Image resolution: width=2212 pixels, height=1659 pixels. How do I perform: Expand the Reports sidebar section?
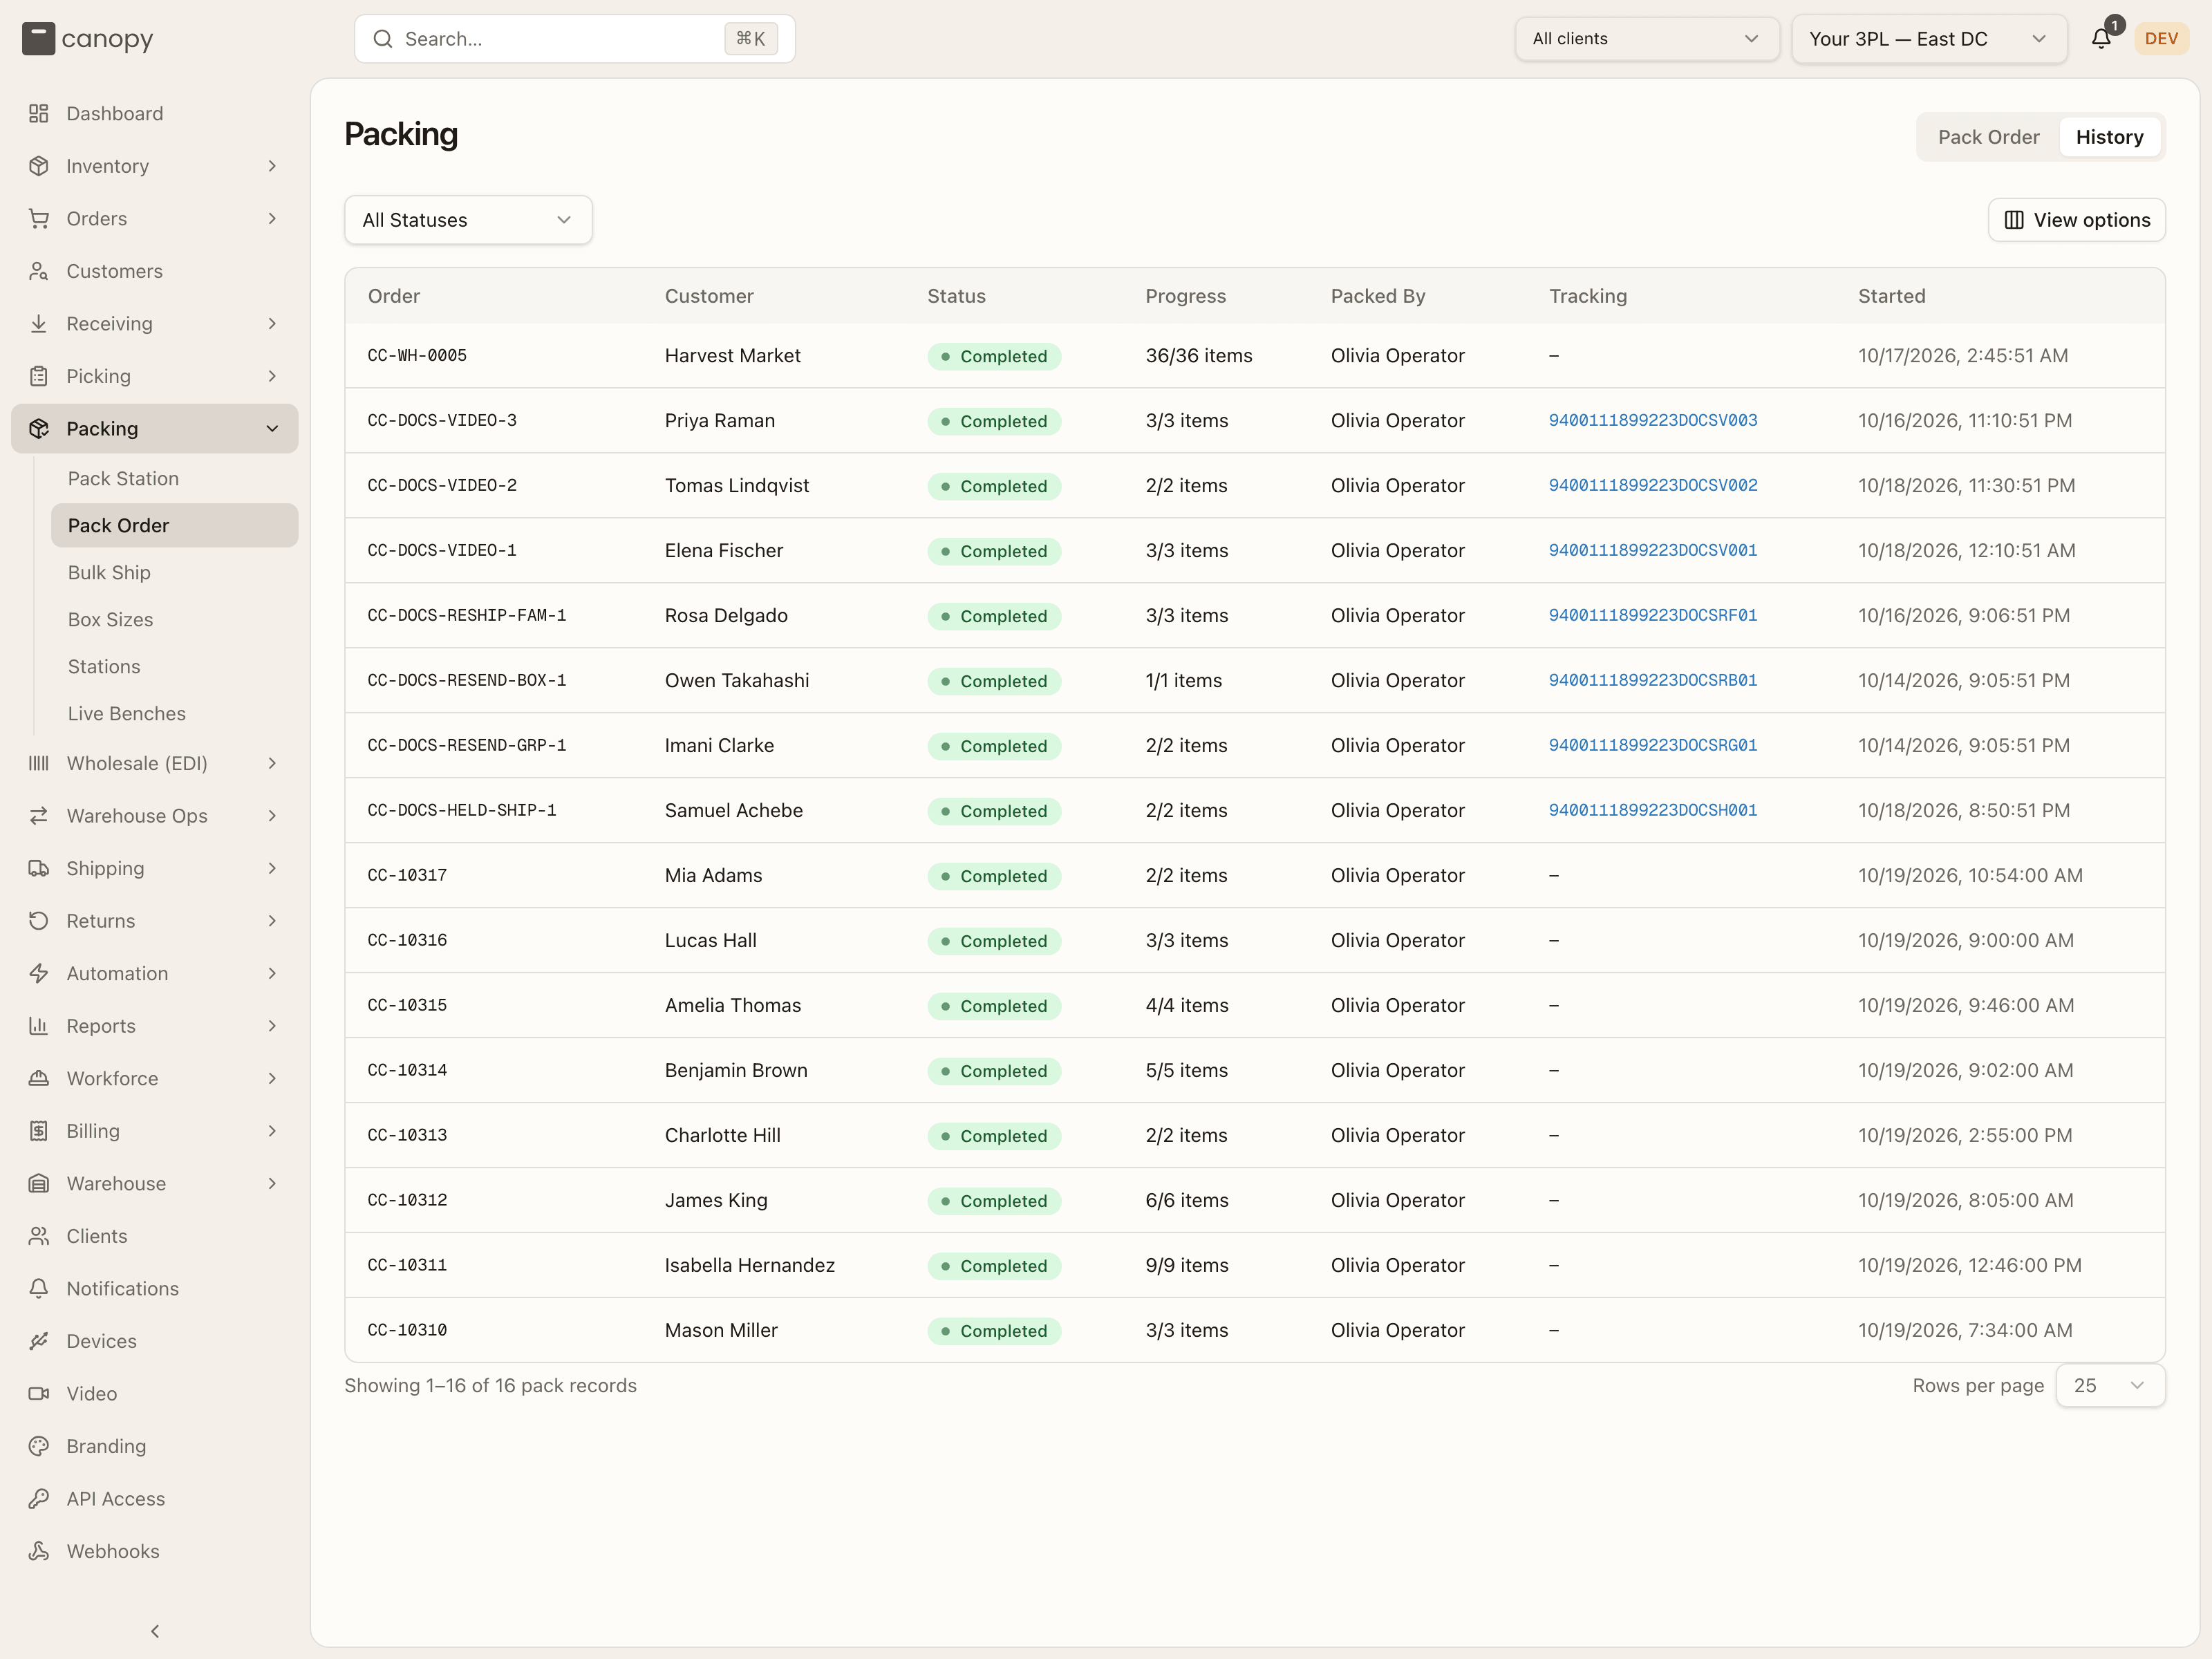click(154, 1026)
